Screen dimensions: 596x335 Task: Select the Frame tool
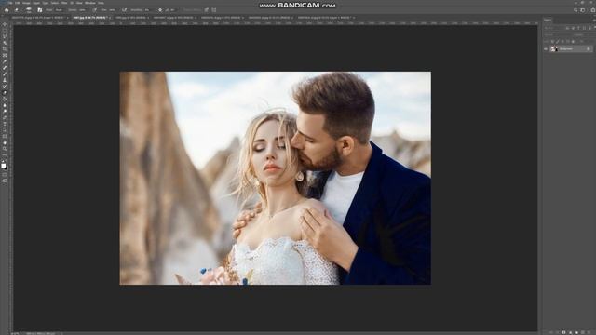click(5, 56)
